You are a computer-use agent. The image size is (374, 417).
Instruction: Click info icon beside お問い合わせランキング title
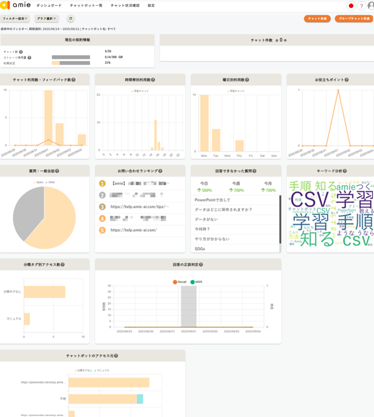pyautogui.click(x=160, y=171)
